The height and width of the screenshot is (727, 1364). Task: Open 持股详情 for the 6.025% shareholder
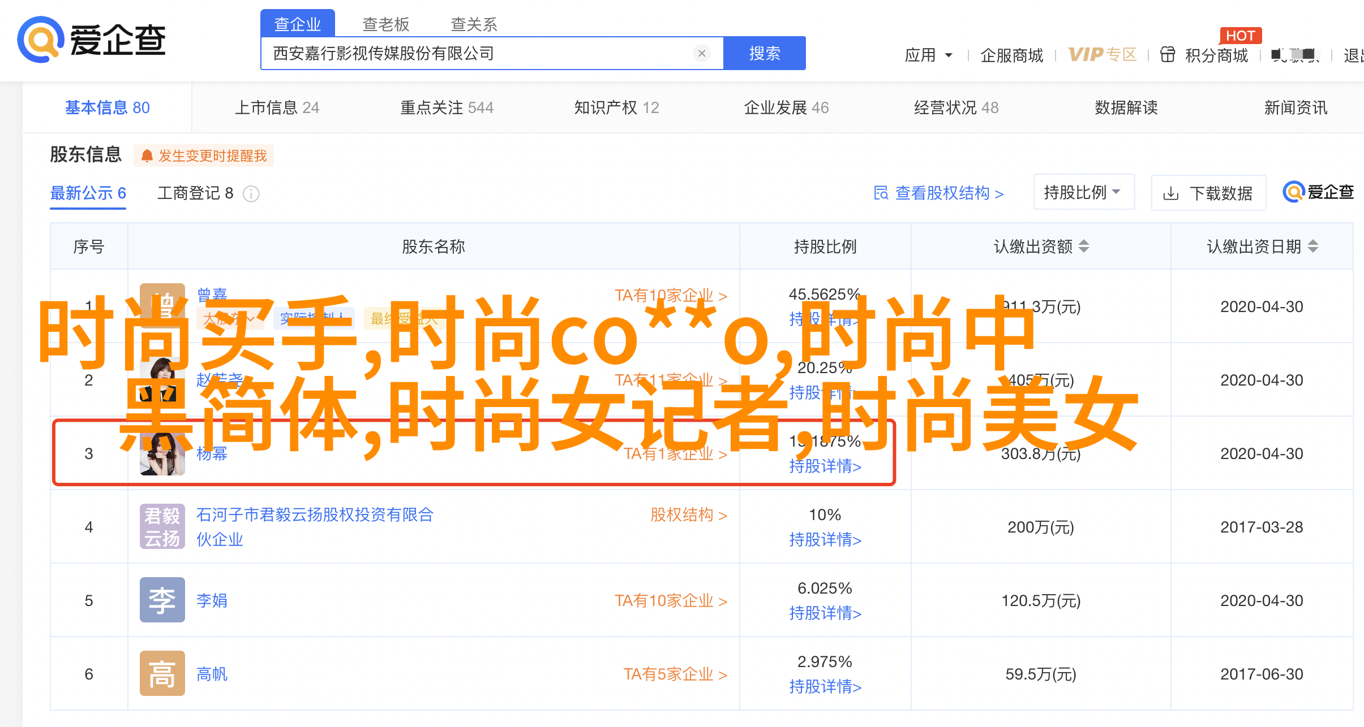pyautogui.click(x=825, y=613)
